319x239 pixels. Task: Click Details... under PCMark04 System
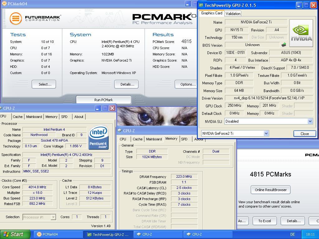coord(126,84)
